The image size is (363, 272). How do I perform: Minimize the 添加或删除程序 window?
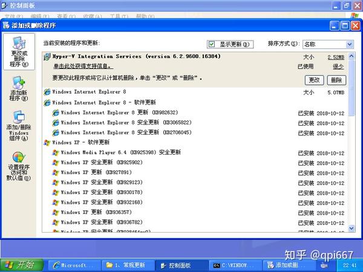(x=334, y=25)
